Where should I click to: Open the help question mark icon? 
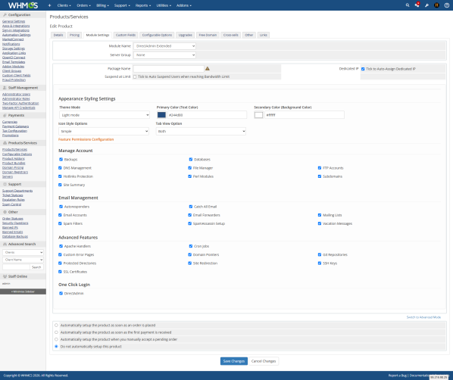[x=447, y=5]
